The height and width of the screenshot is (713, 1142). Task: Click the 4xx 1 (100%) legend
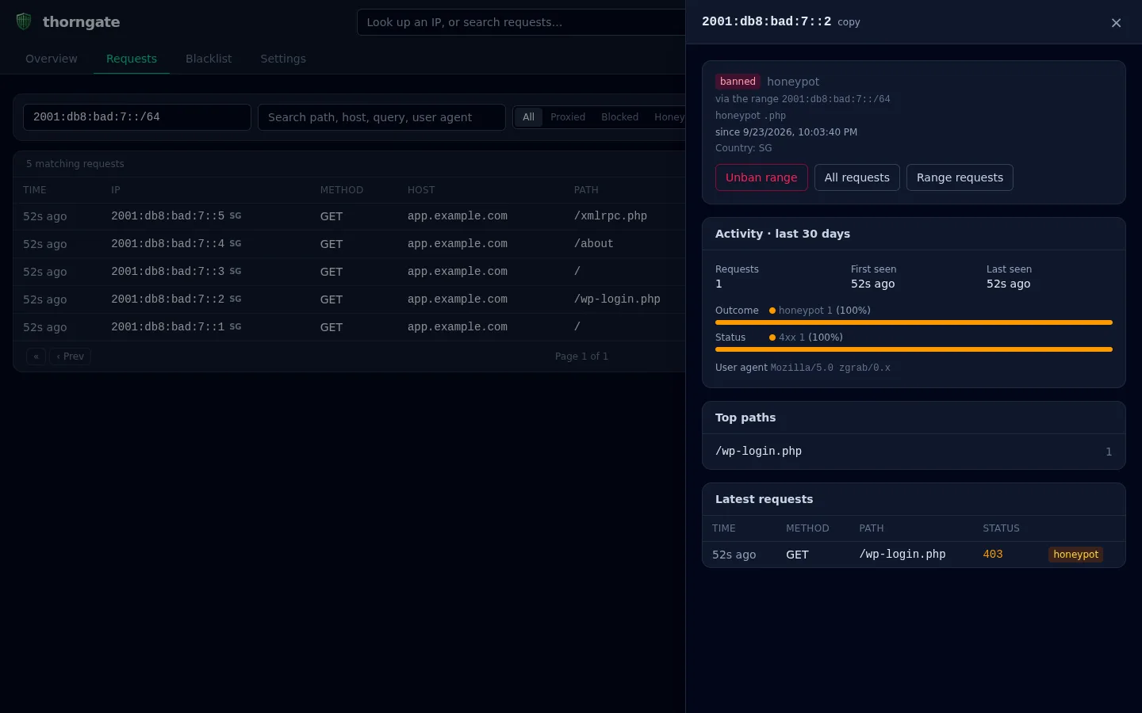[x=806, y=337]
